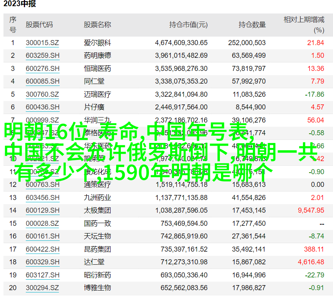Click the 持仓数量 column header
This screenshot has height=299, width=333.
252,25
